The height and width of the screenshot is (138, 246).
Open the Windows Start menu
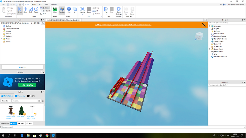point(3,135)
